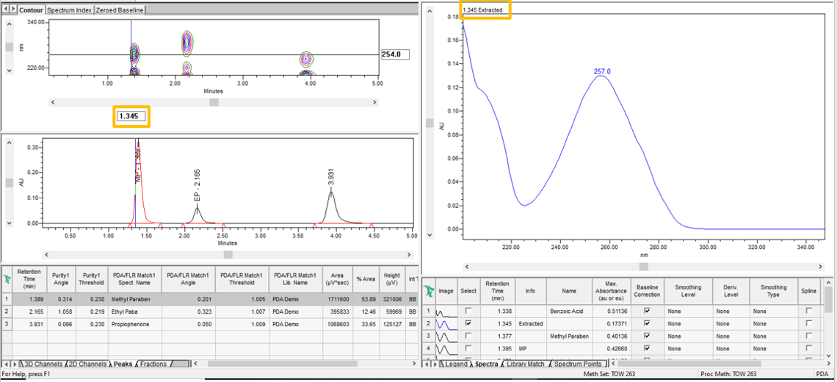The height and width of the screenshot is (382, 837).
Task: Click the spectra table tab scroll-left arrow
Action: 425,364
